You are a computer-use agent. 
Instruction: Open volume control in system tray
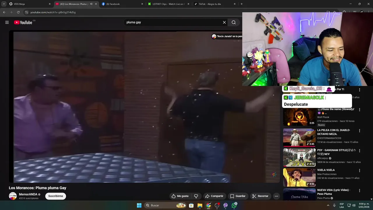[354, 205]
